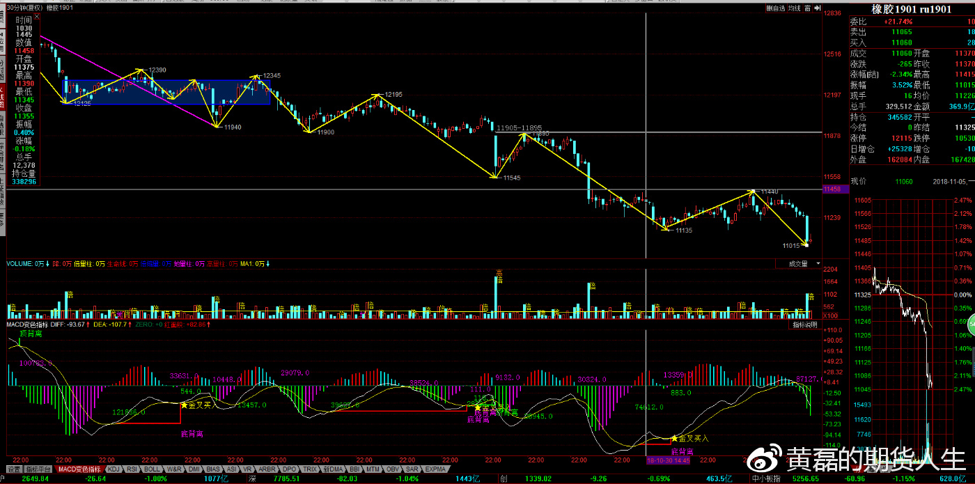The image size is (975, 484).
Task: Click the 持仓量 338296 value in info box
Action: pos(25,182)
